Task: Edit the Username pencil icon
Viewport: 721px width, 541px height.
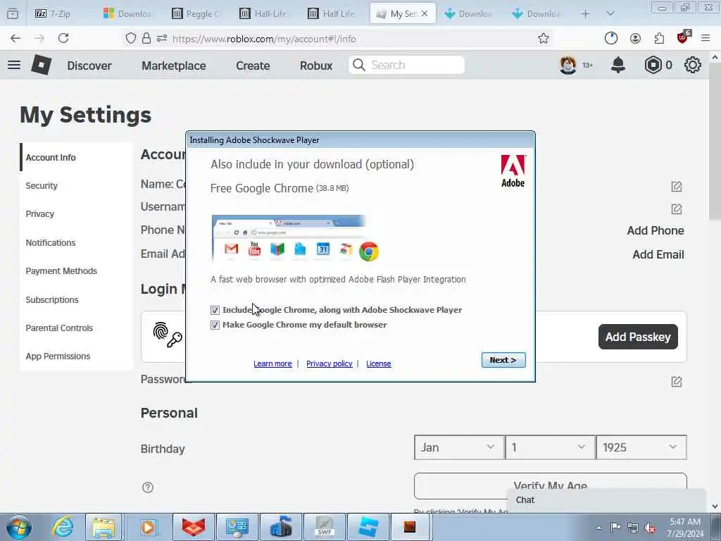Action: (677, 209)
